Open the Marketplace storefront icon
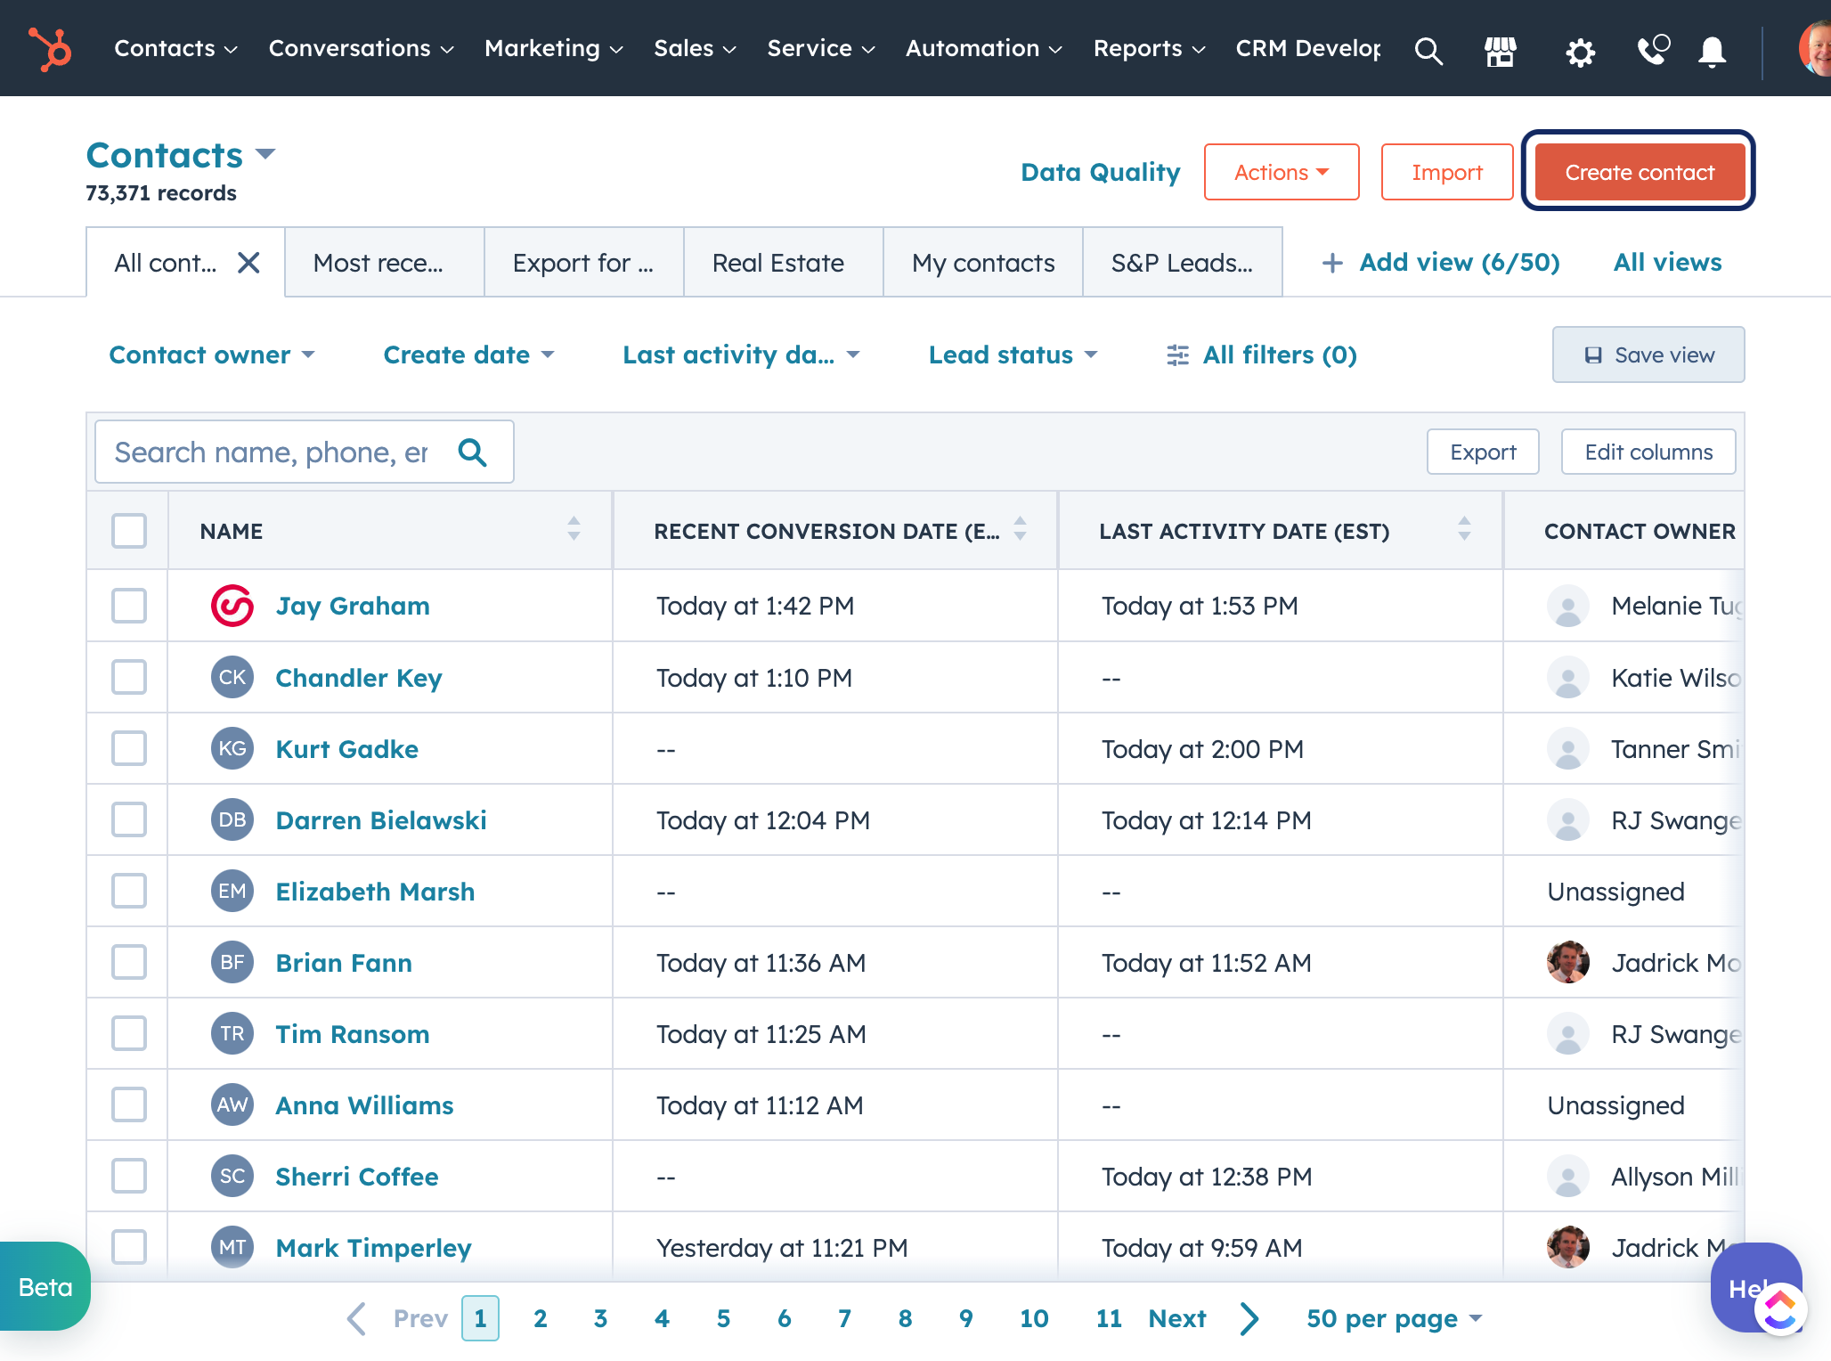 click(x=1501, y=51)
